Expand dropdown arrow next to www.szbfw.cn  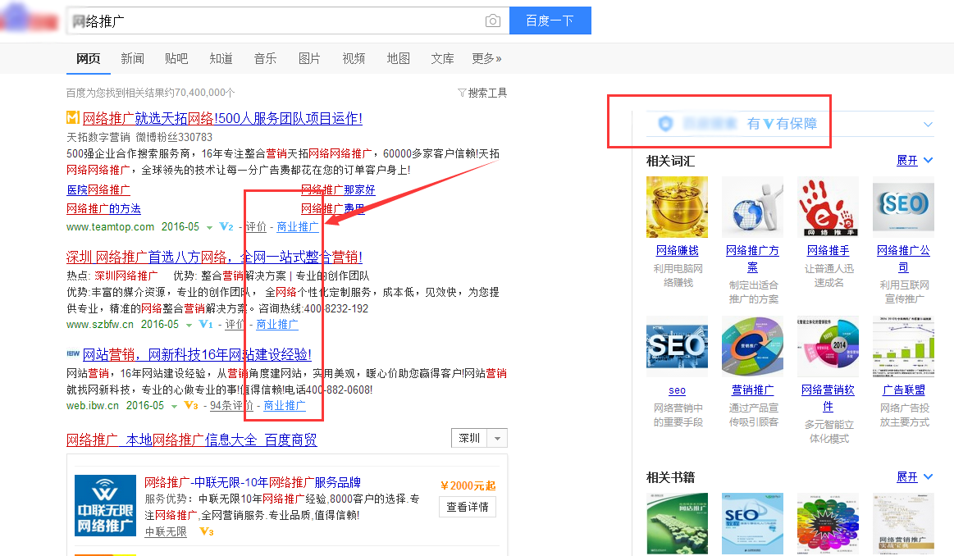(189, 326)
